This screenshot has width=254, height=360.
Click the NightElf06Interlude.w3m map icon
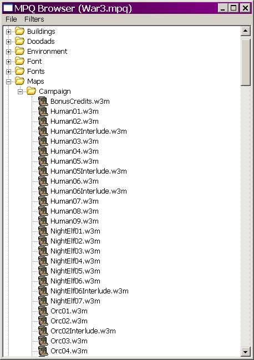(43, 291)
